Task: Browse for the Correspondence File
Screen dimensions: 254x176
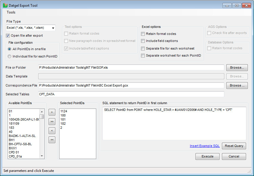Action: (237, 85)
